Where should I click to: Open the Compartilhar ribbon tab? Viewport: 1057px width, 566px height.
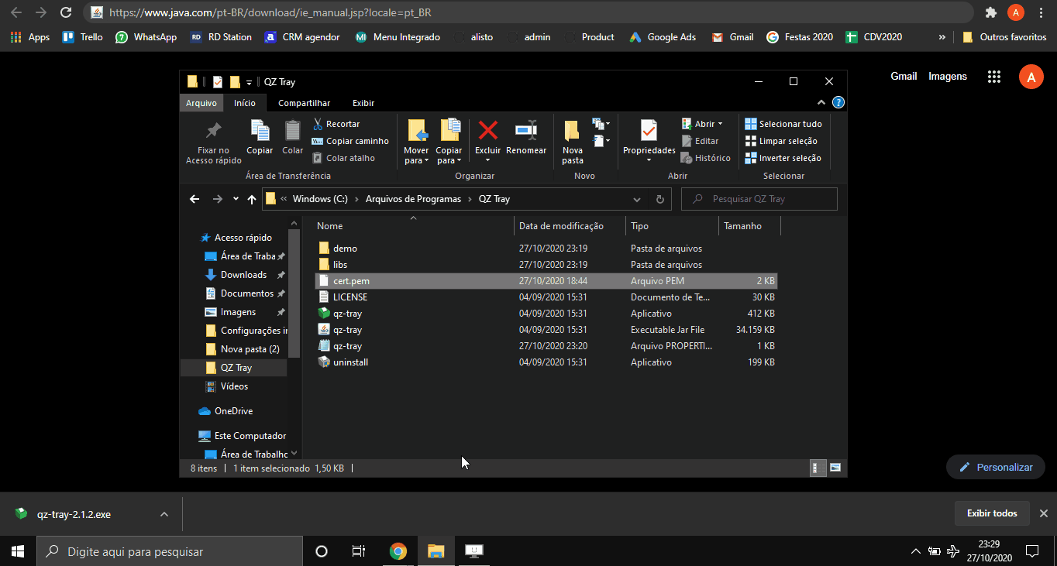(x=304, y=103)
